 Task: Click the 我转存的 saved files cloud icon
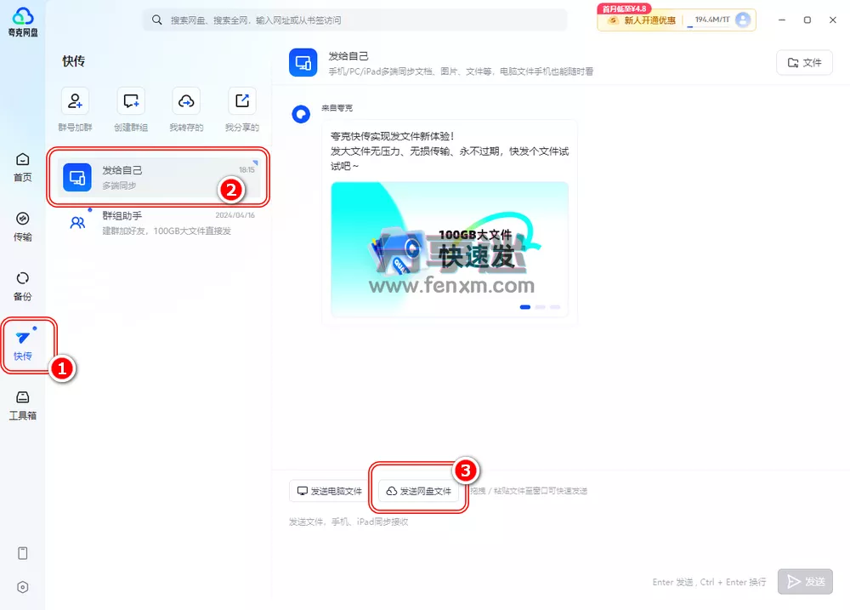[186, 101]
